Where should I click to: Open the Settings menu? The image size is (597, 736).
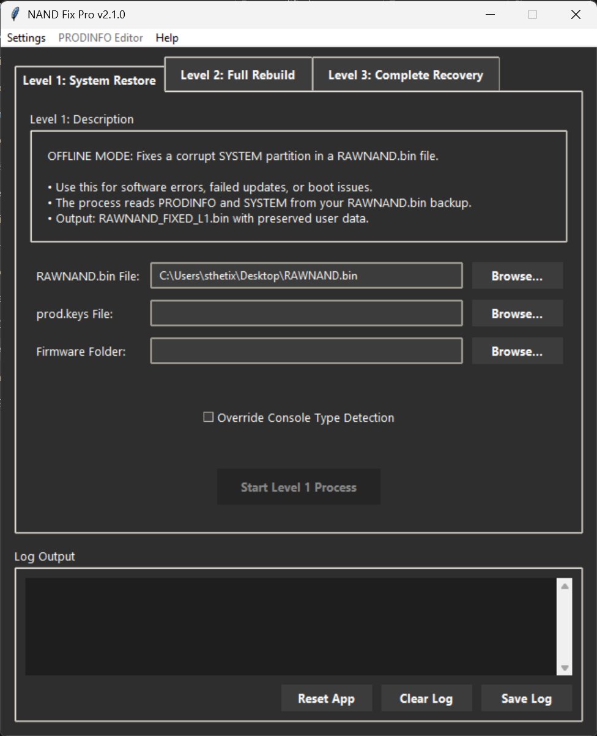[26, 38]
